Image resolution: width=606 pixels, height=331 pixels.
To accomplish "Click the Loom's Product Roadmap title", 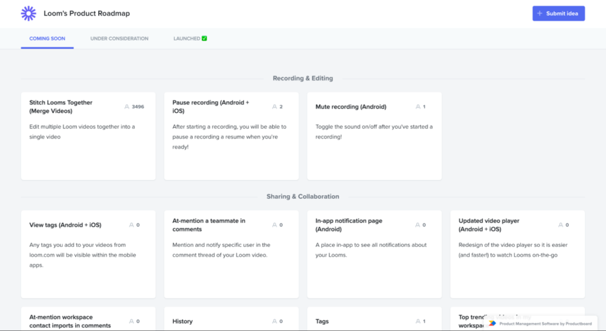I will tap(87, 13).
